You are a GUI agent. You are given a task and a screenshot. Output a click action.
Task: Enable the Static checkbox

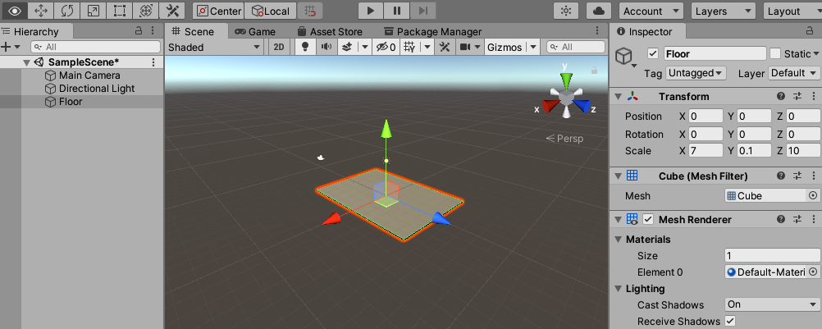click(774, 53)
